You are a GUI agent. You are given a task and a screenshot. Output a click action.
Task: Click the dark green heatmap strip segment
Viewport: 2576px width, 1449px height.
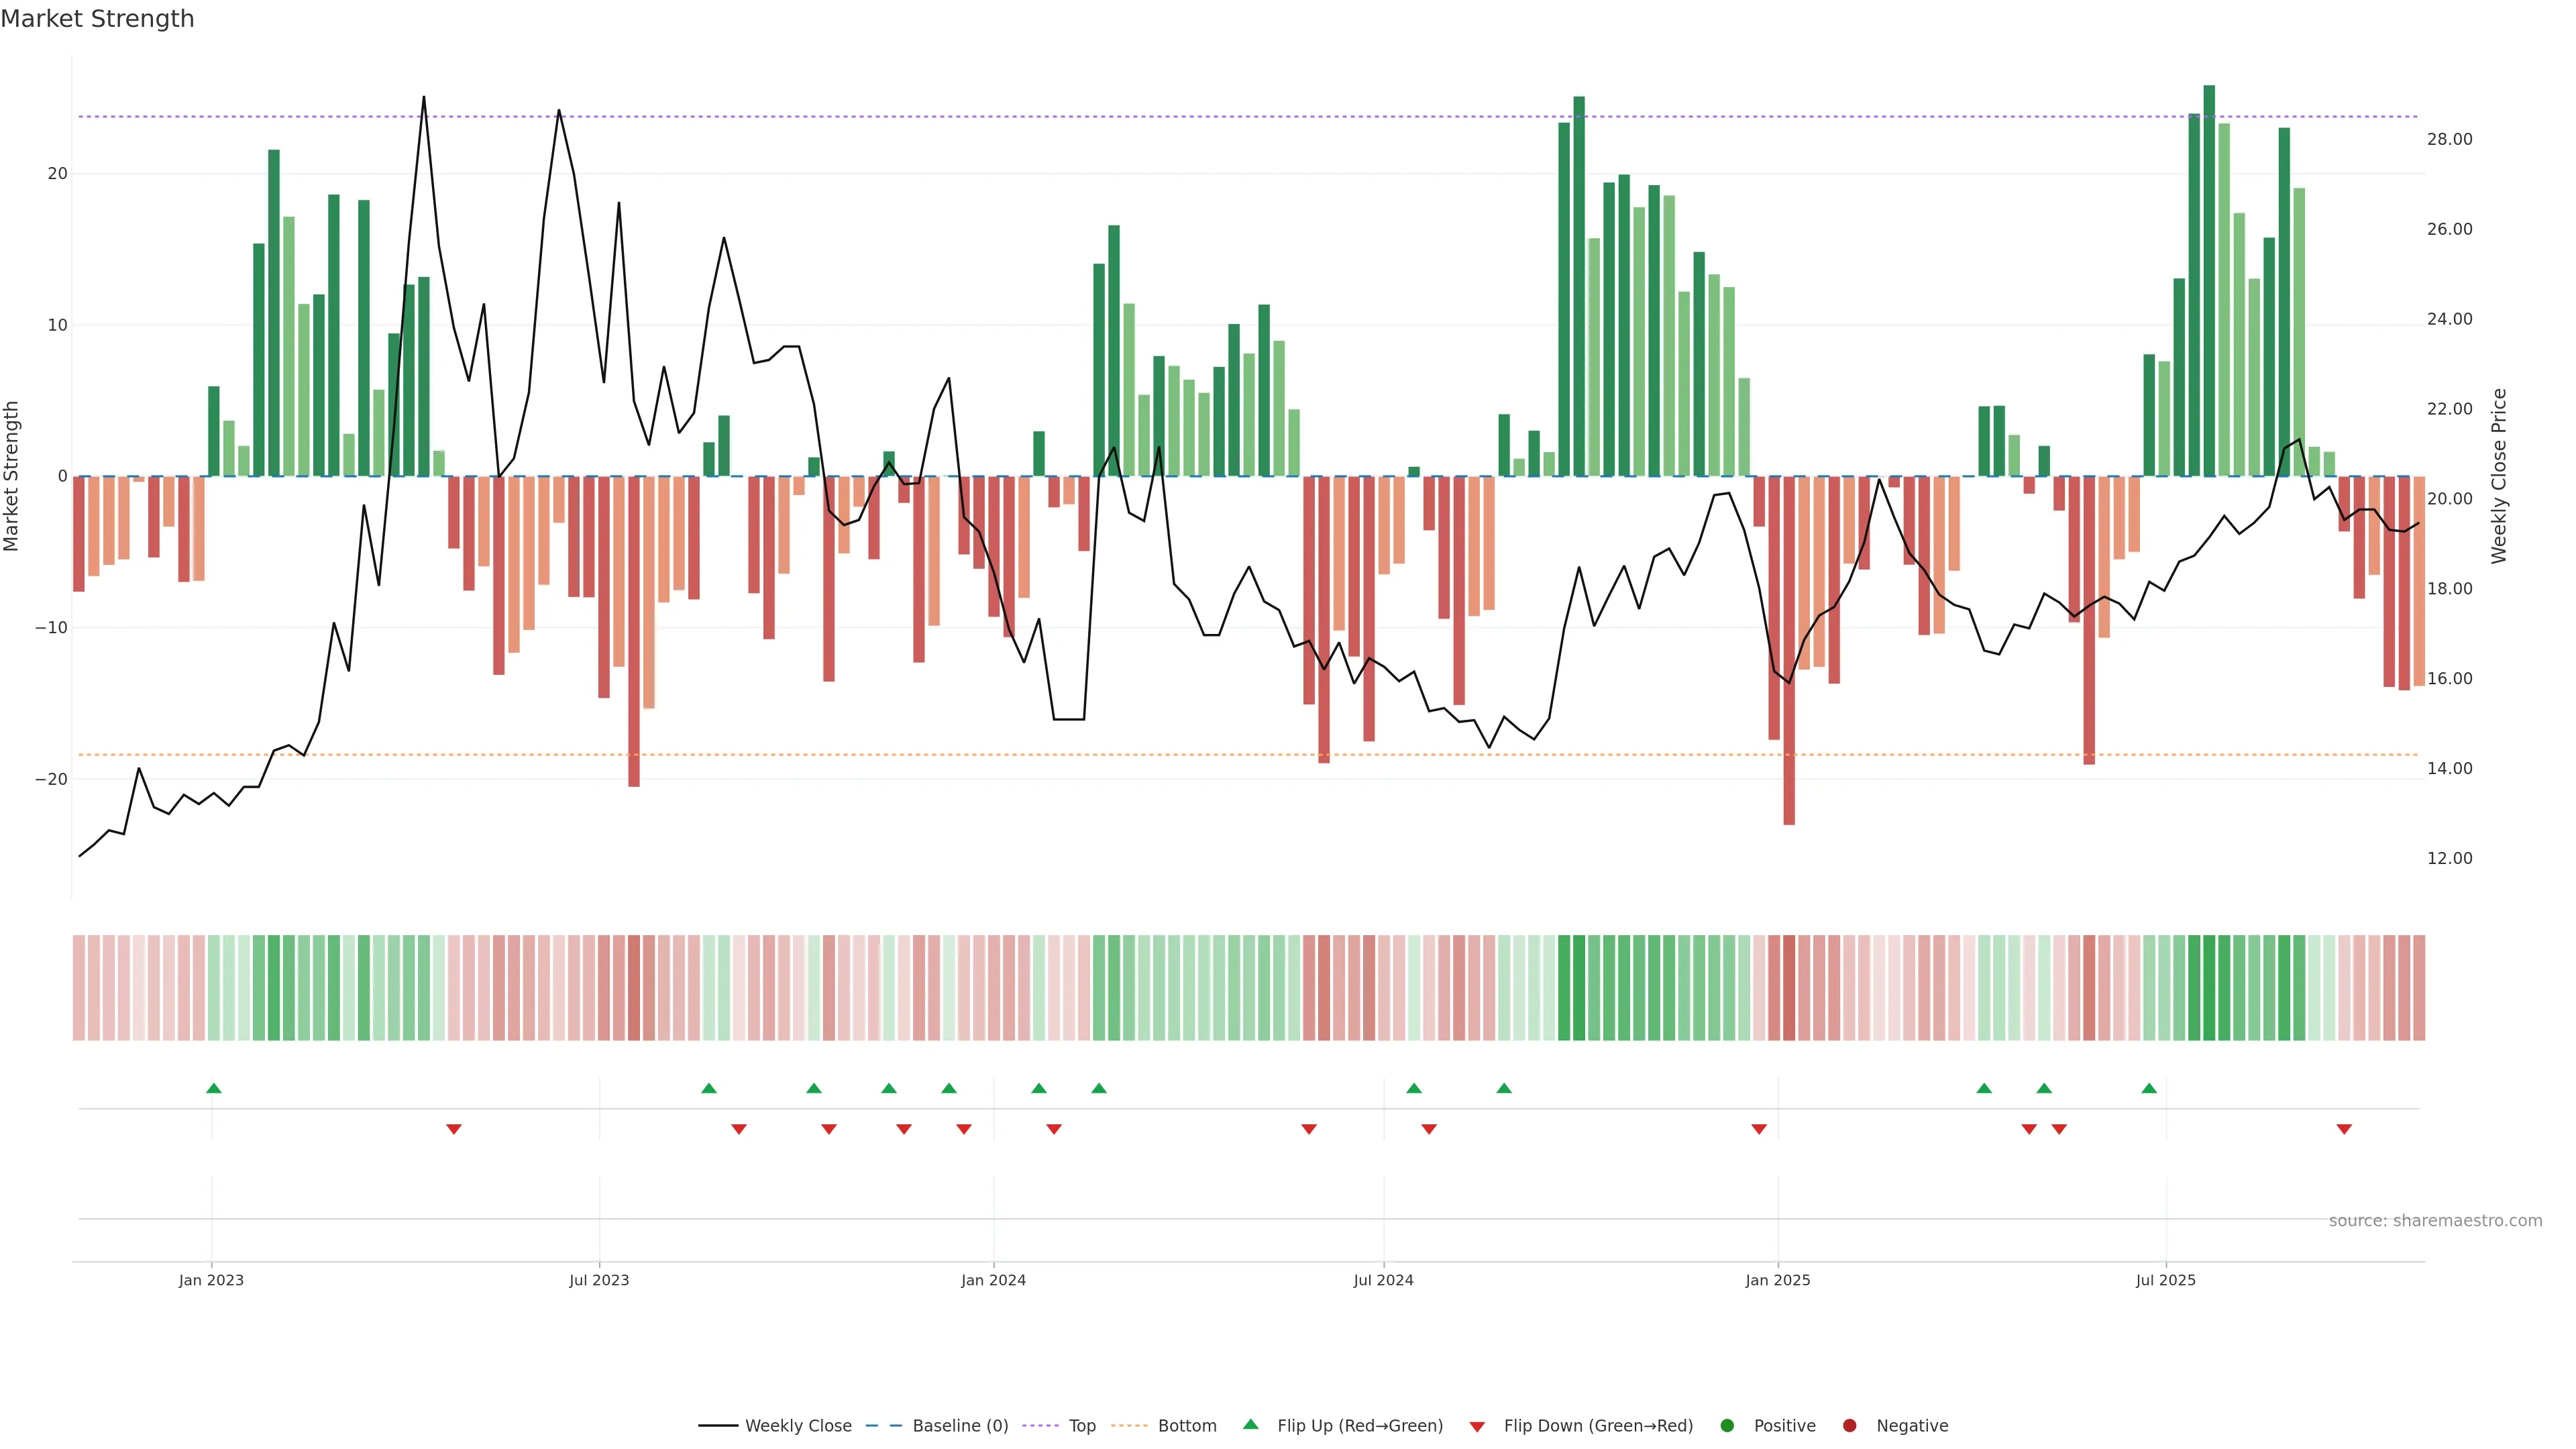(2209, 988)
